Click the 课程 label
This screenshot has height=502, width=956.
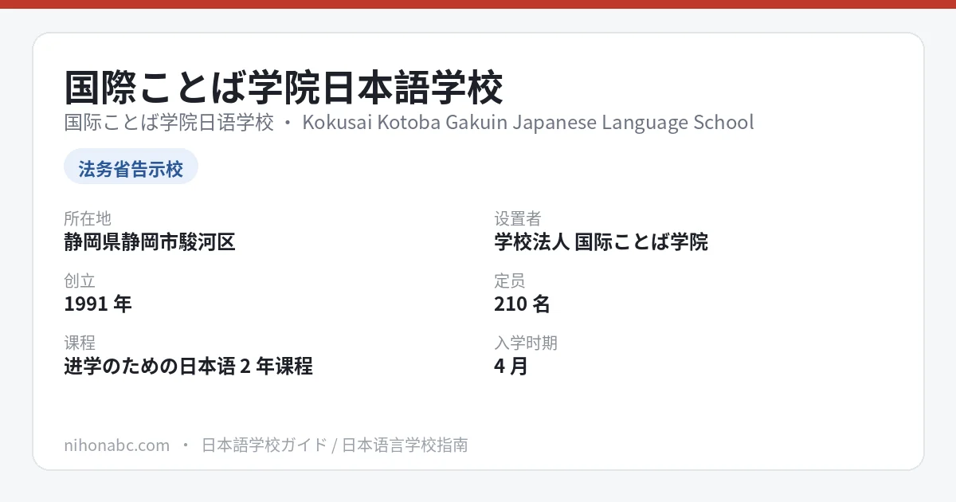(80, 343)
